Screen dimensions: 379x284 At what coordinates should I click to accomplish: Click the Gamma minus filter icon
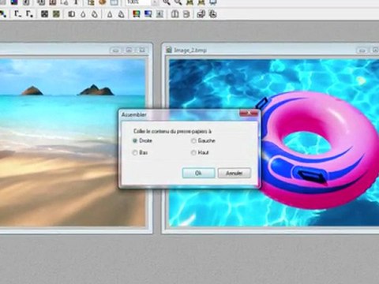[x=18, y=14]
